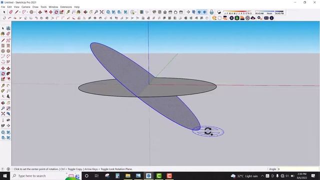The height and width of the screenshot is (180, 320).
Task: Click the green C app in taskbar
Action: point(159,175)
